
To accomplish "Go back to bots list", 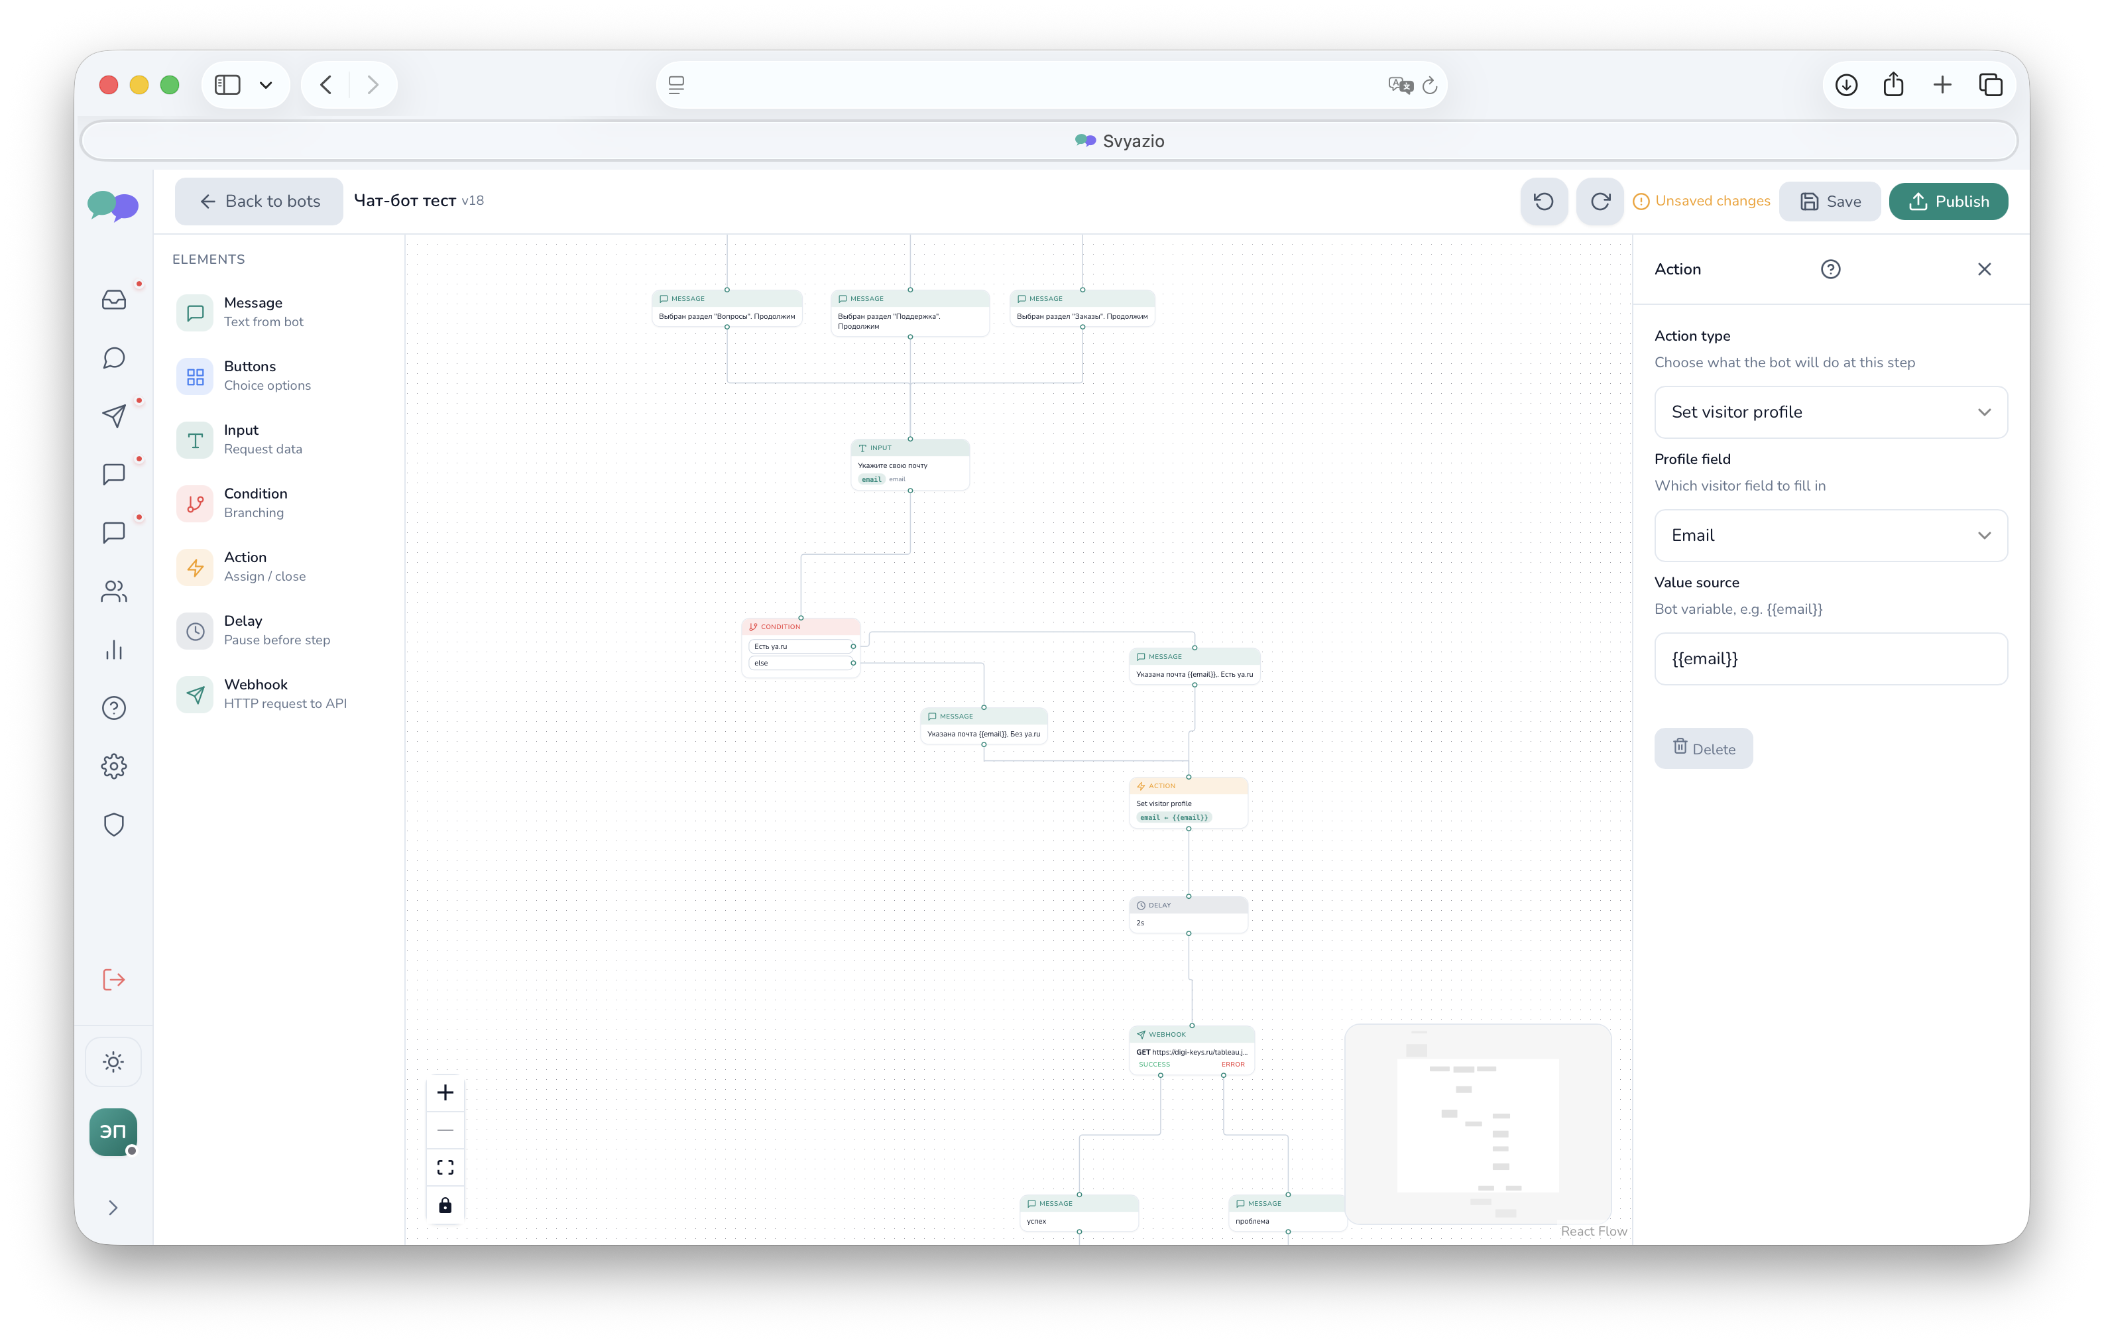I will pos(259,201).
